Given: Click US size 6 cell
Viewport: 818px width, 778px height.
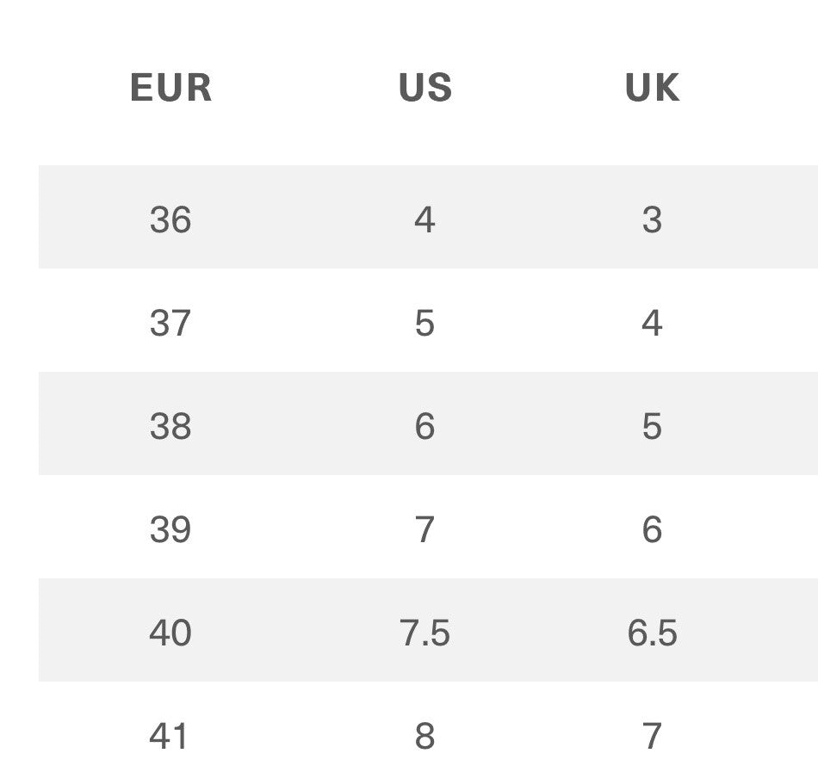Looking at the screenshot, I should click(424, 426).
